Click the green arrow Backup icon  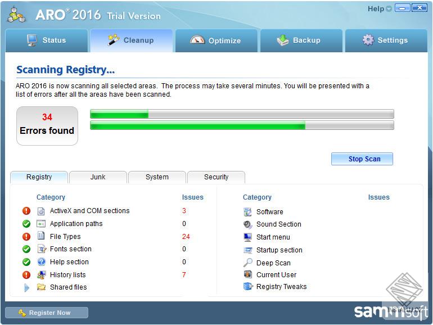283,40
